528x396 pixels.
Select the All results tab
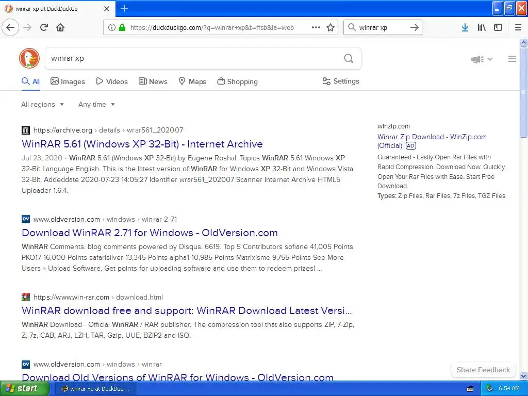(30, 81)
